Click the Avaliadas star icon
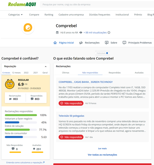This screenshot has height=165, width=154. pos(34,149)
